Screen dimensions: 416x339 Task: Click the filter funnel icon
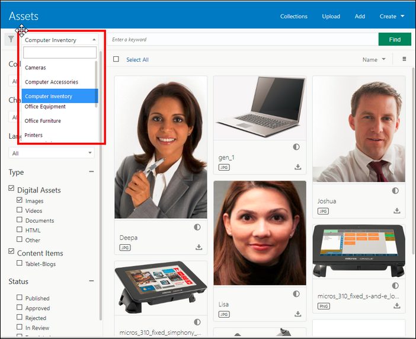(x=11, y=39)
